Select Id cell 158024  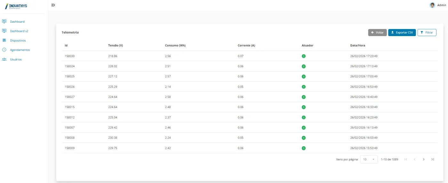(69, 66)
